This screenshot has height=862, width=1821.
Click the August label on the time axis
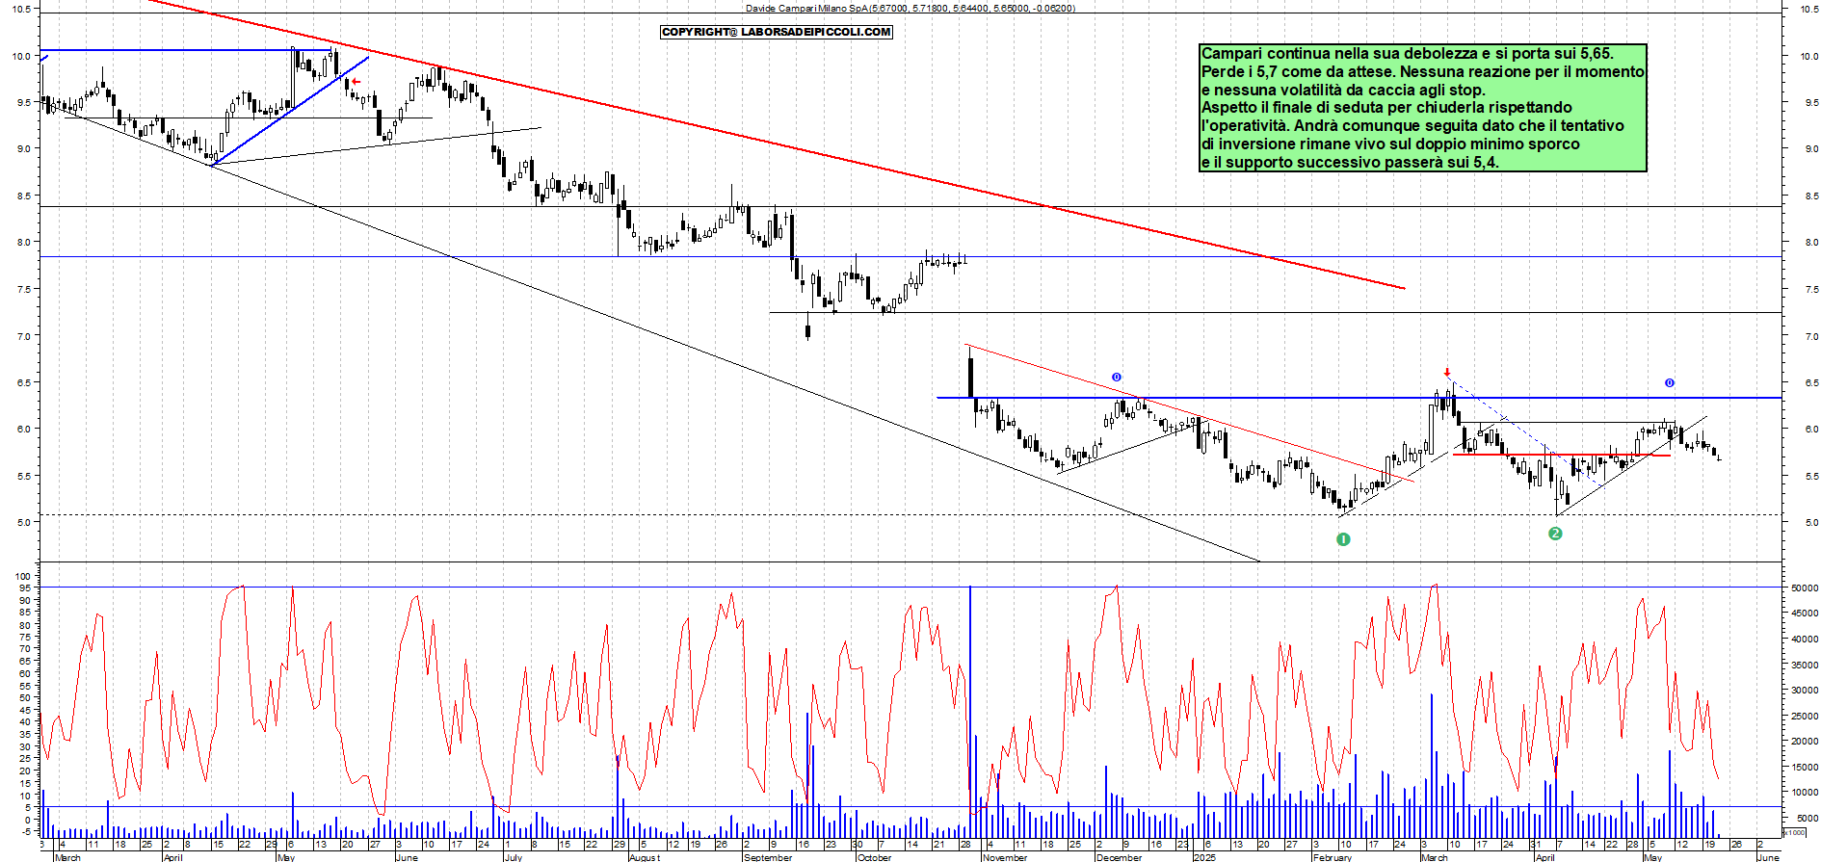[x=645, y=856]
